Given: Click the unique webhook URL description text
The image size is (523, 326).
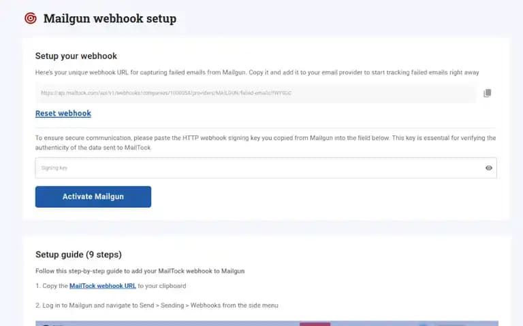Looking at the screenshot, I should click(x=257, y=73).
